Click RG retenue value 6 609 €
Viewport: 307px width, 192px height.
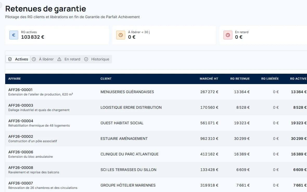tap(243, 170)
